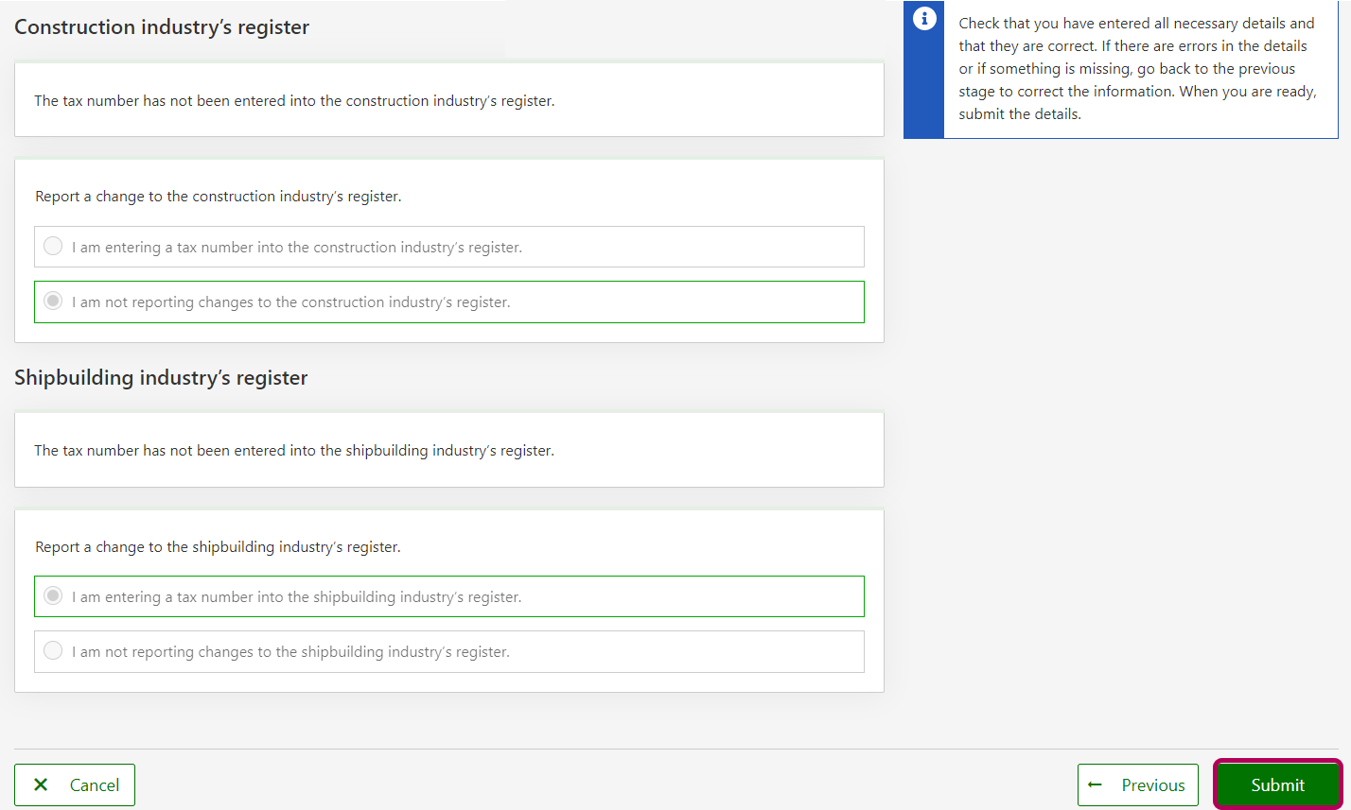This screenshot has width=1351, height=810.
Task: Click "Report a change to the construction" label
Action: [219, 197]
